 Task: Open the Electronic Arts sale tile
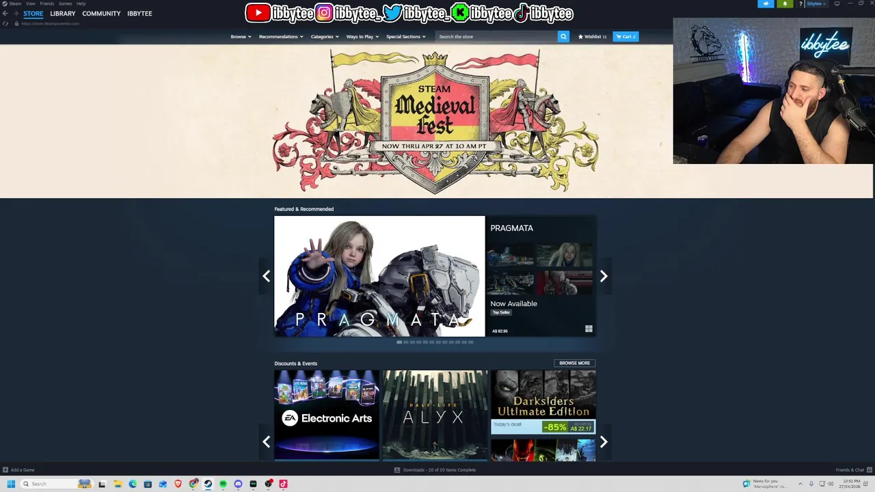pyautogui.click(x=327, y=415)
